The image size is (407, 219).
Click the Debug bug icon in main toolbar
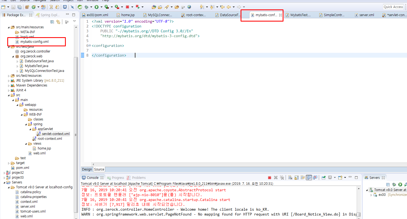point(87,7)
